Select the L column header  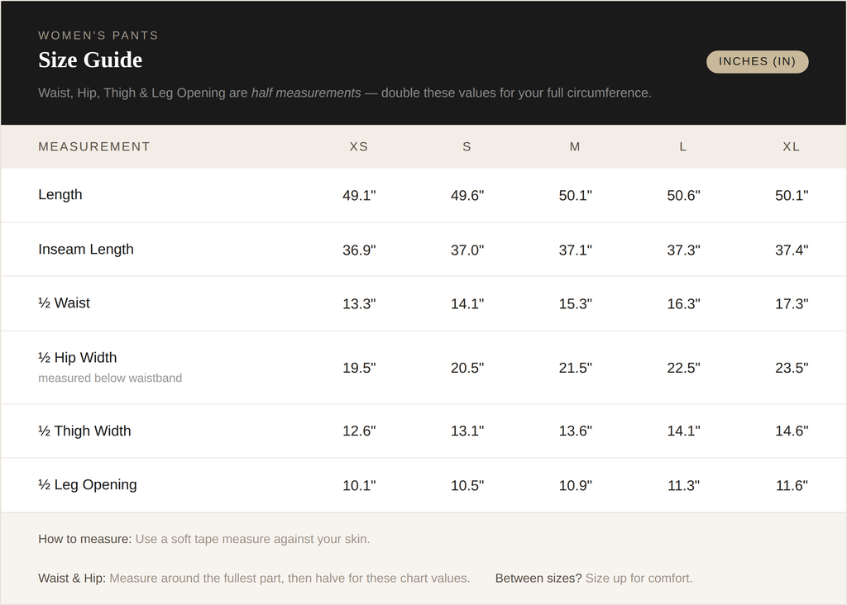tap(682, 147)
